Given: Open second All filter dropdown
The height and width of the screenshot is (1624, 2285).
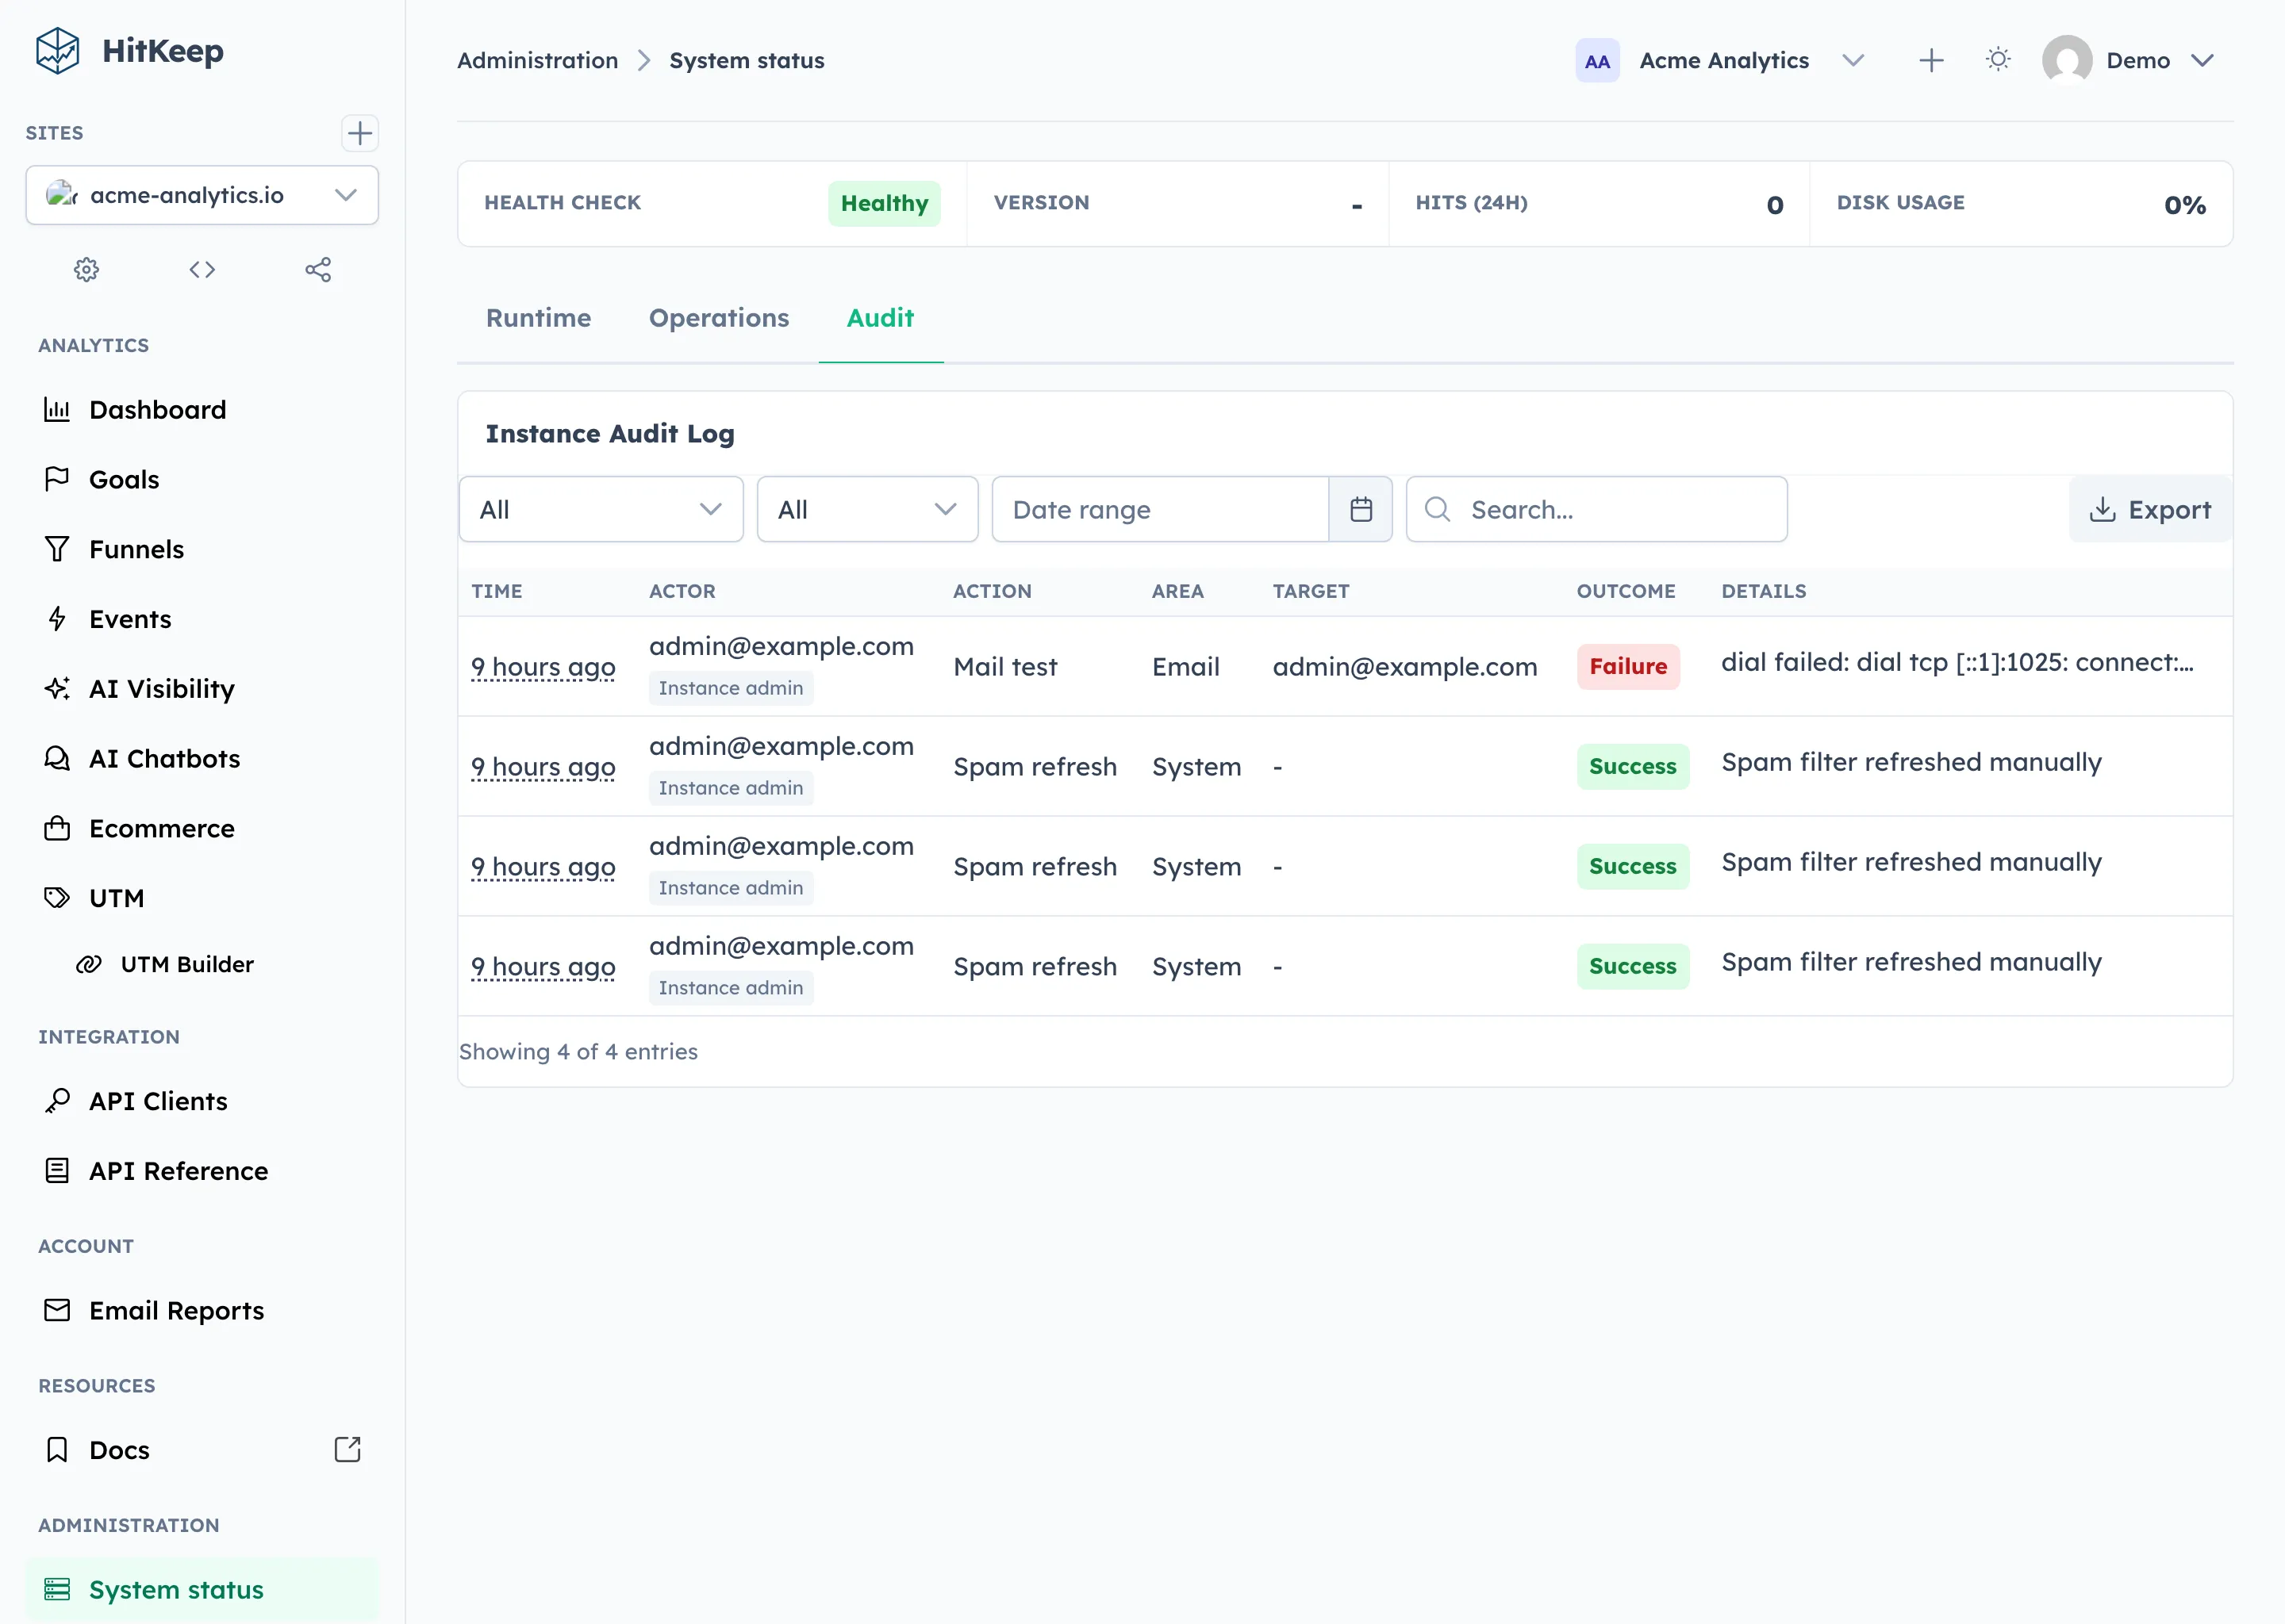Looking at the screenshot, I should (867, 510).
